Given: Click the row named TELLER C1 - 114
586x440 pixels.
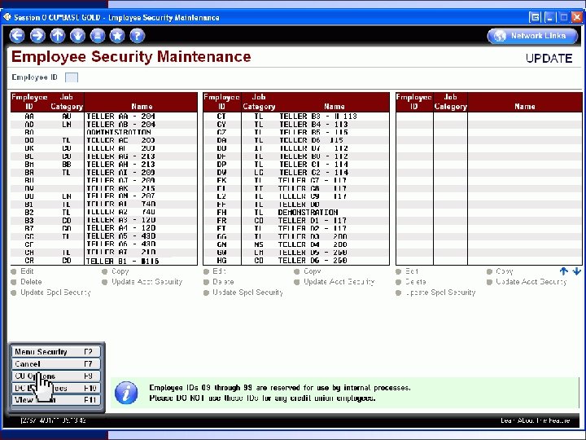Looking at the screenshot, I should [x=296, y=165].
